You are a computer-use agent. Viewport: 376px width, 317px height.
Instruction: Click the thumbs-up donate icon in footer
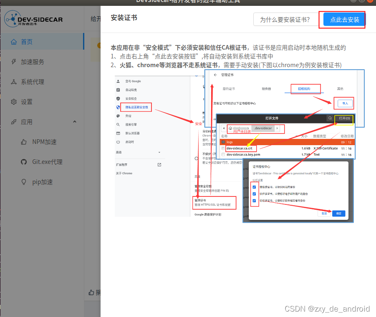pyautogui.click(x=91, y=292)
